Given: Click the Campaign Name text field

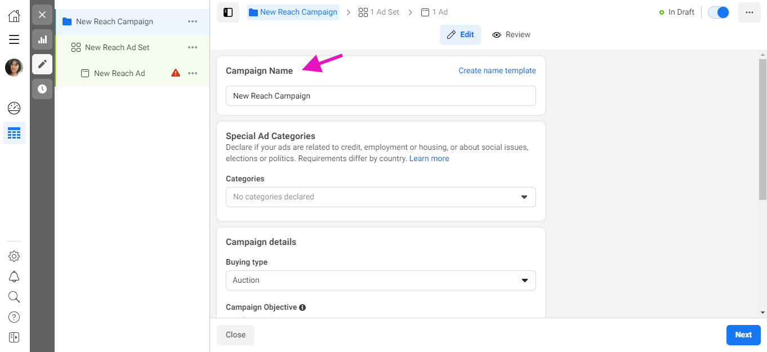Looking at the screenshot, I should click(381, 96).
